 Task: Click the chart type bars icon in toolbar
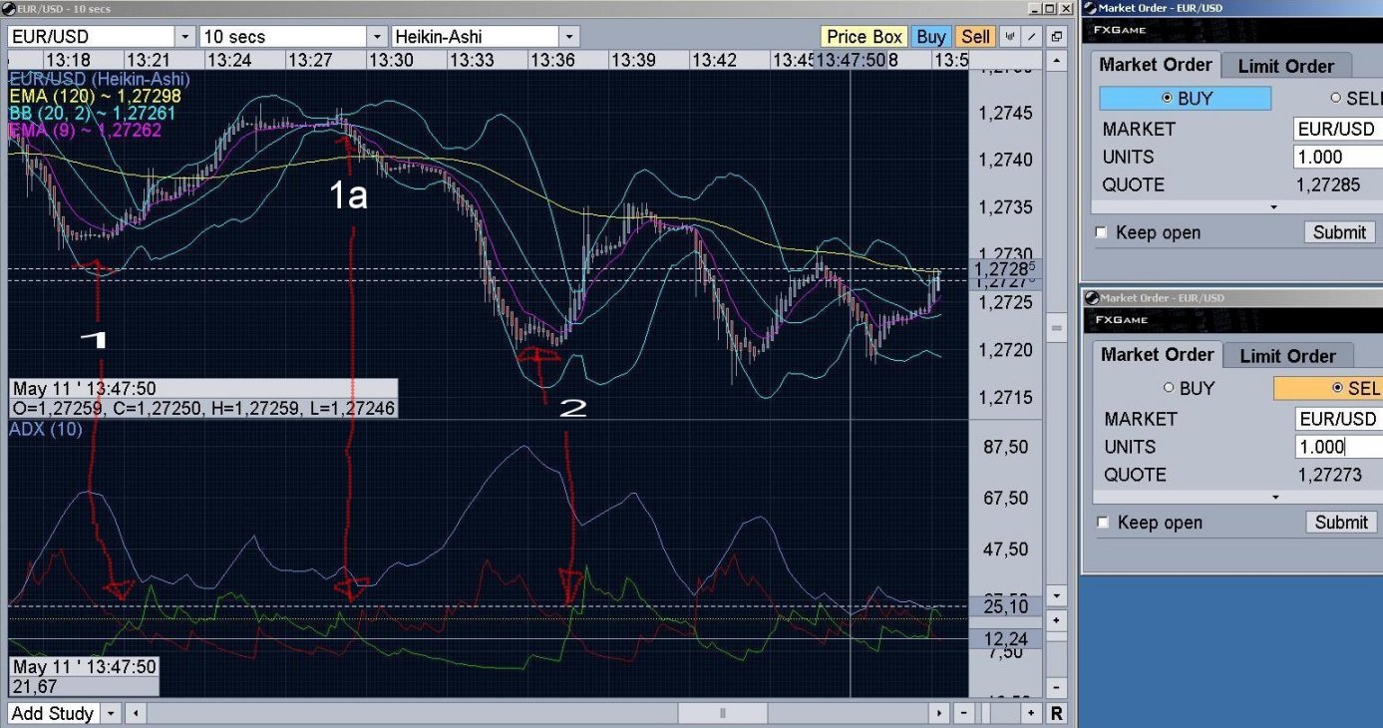pyautogui.click(x=1010, y=37)
